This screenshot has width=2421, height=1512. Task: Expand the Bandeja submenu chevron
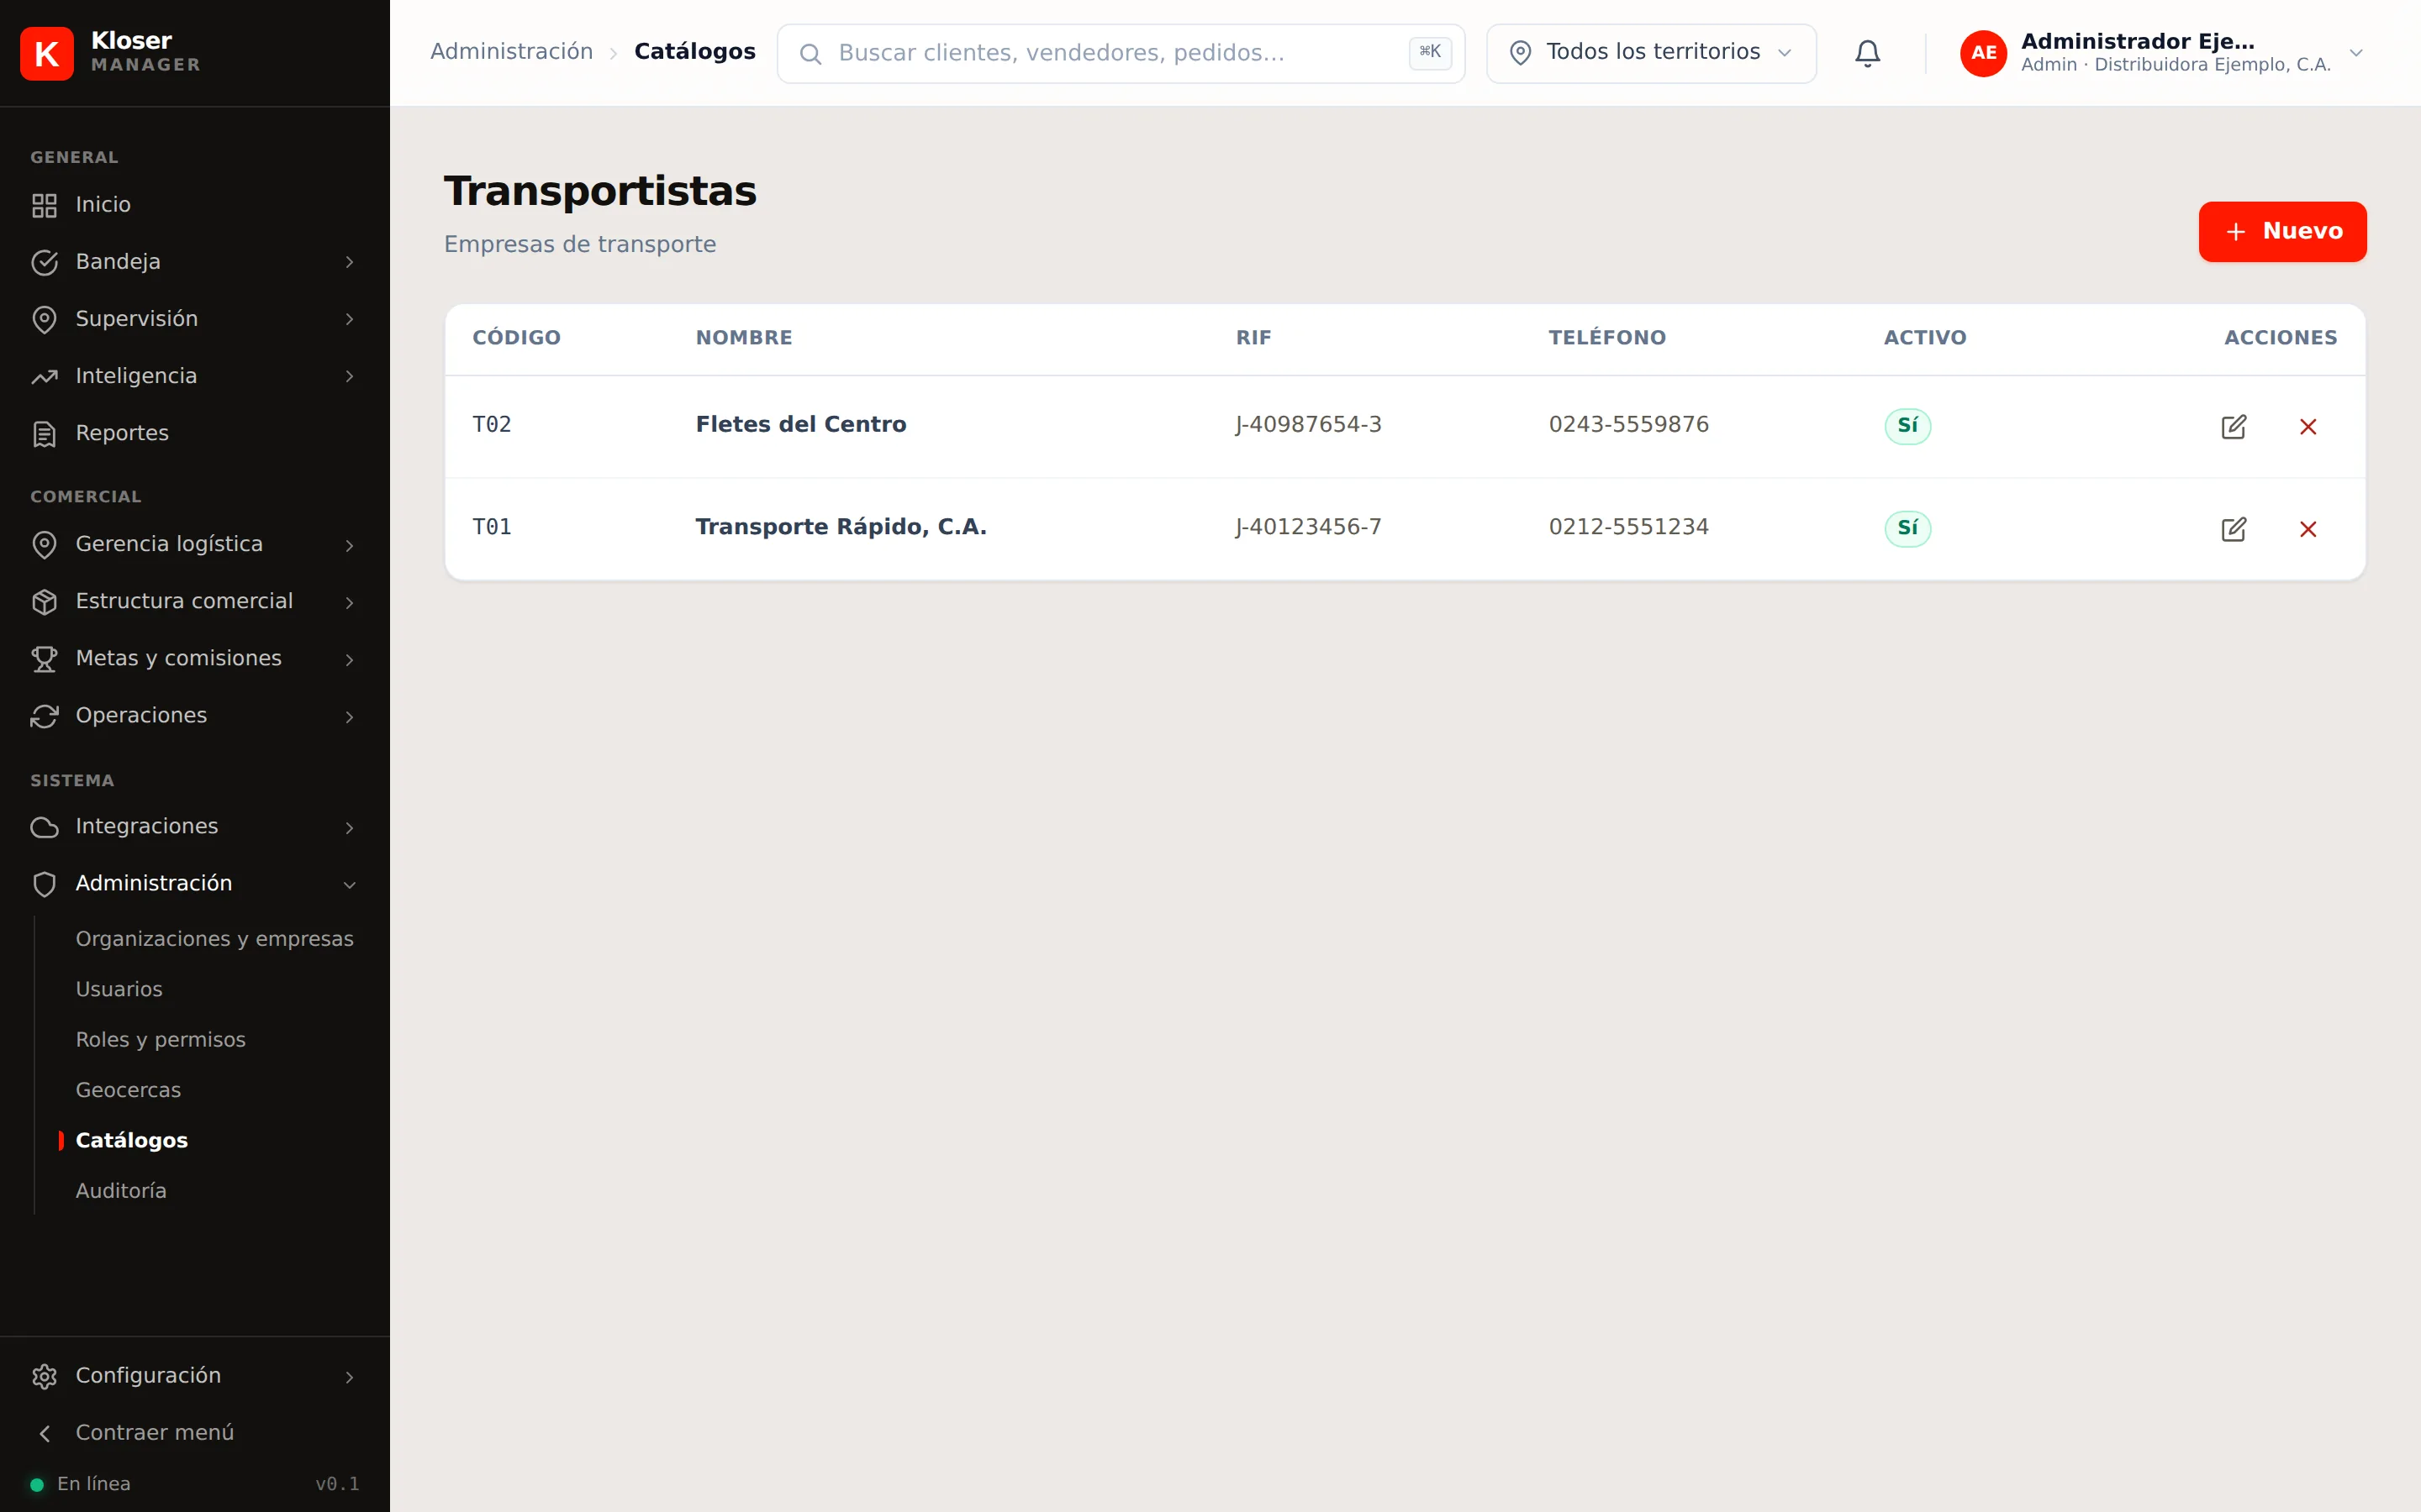point(349,262)
